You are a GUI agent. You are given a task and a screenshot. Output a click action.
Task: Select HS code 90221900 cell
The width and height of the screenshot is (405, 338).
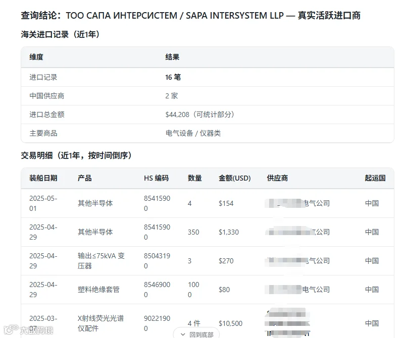pos(157,323)
